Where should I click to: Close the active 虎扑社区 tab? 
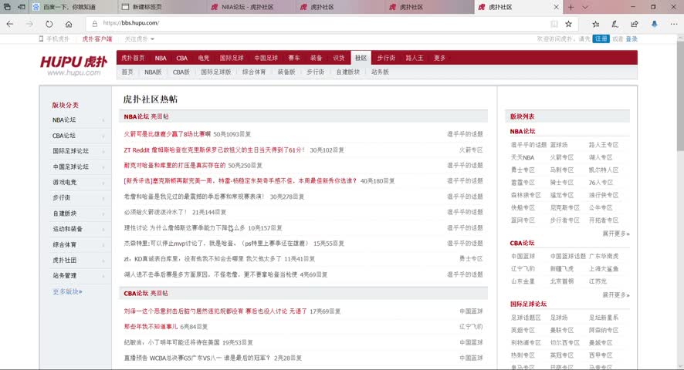tap(556, 7)
